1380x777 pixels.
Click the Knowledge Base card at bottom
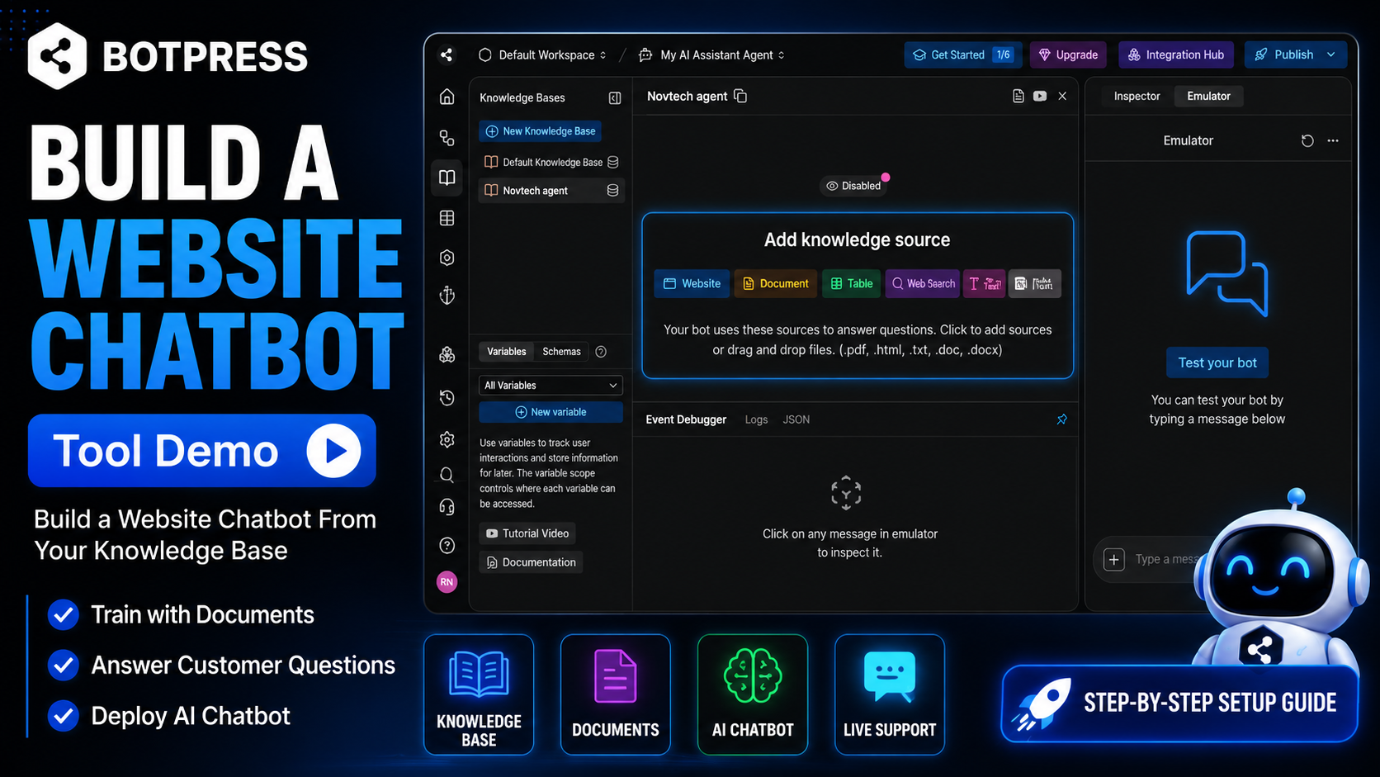(x=479, y=694)
